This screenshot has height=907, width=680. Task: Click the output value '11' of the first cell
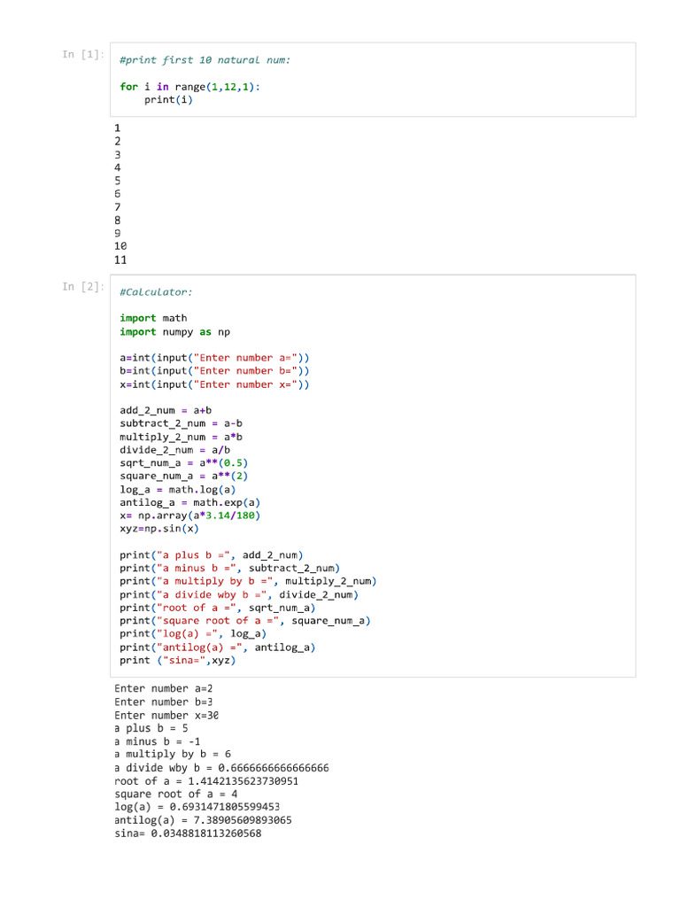click(120, 260)
